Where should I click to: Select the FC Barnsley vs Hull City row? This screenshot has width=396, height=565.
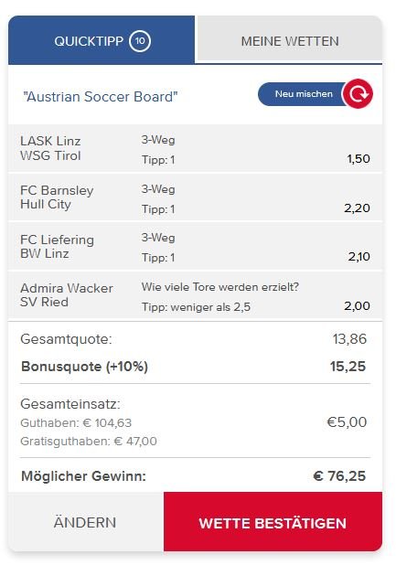[x=195, y=197]
